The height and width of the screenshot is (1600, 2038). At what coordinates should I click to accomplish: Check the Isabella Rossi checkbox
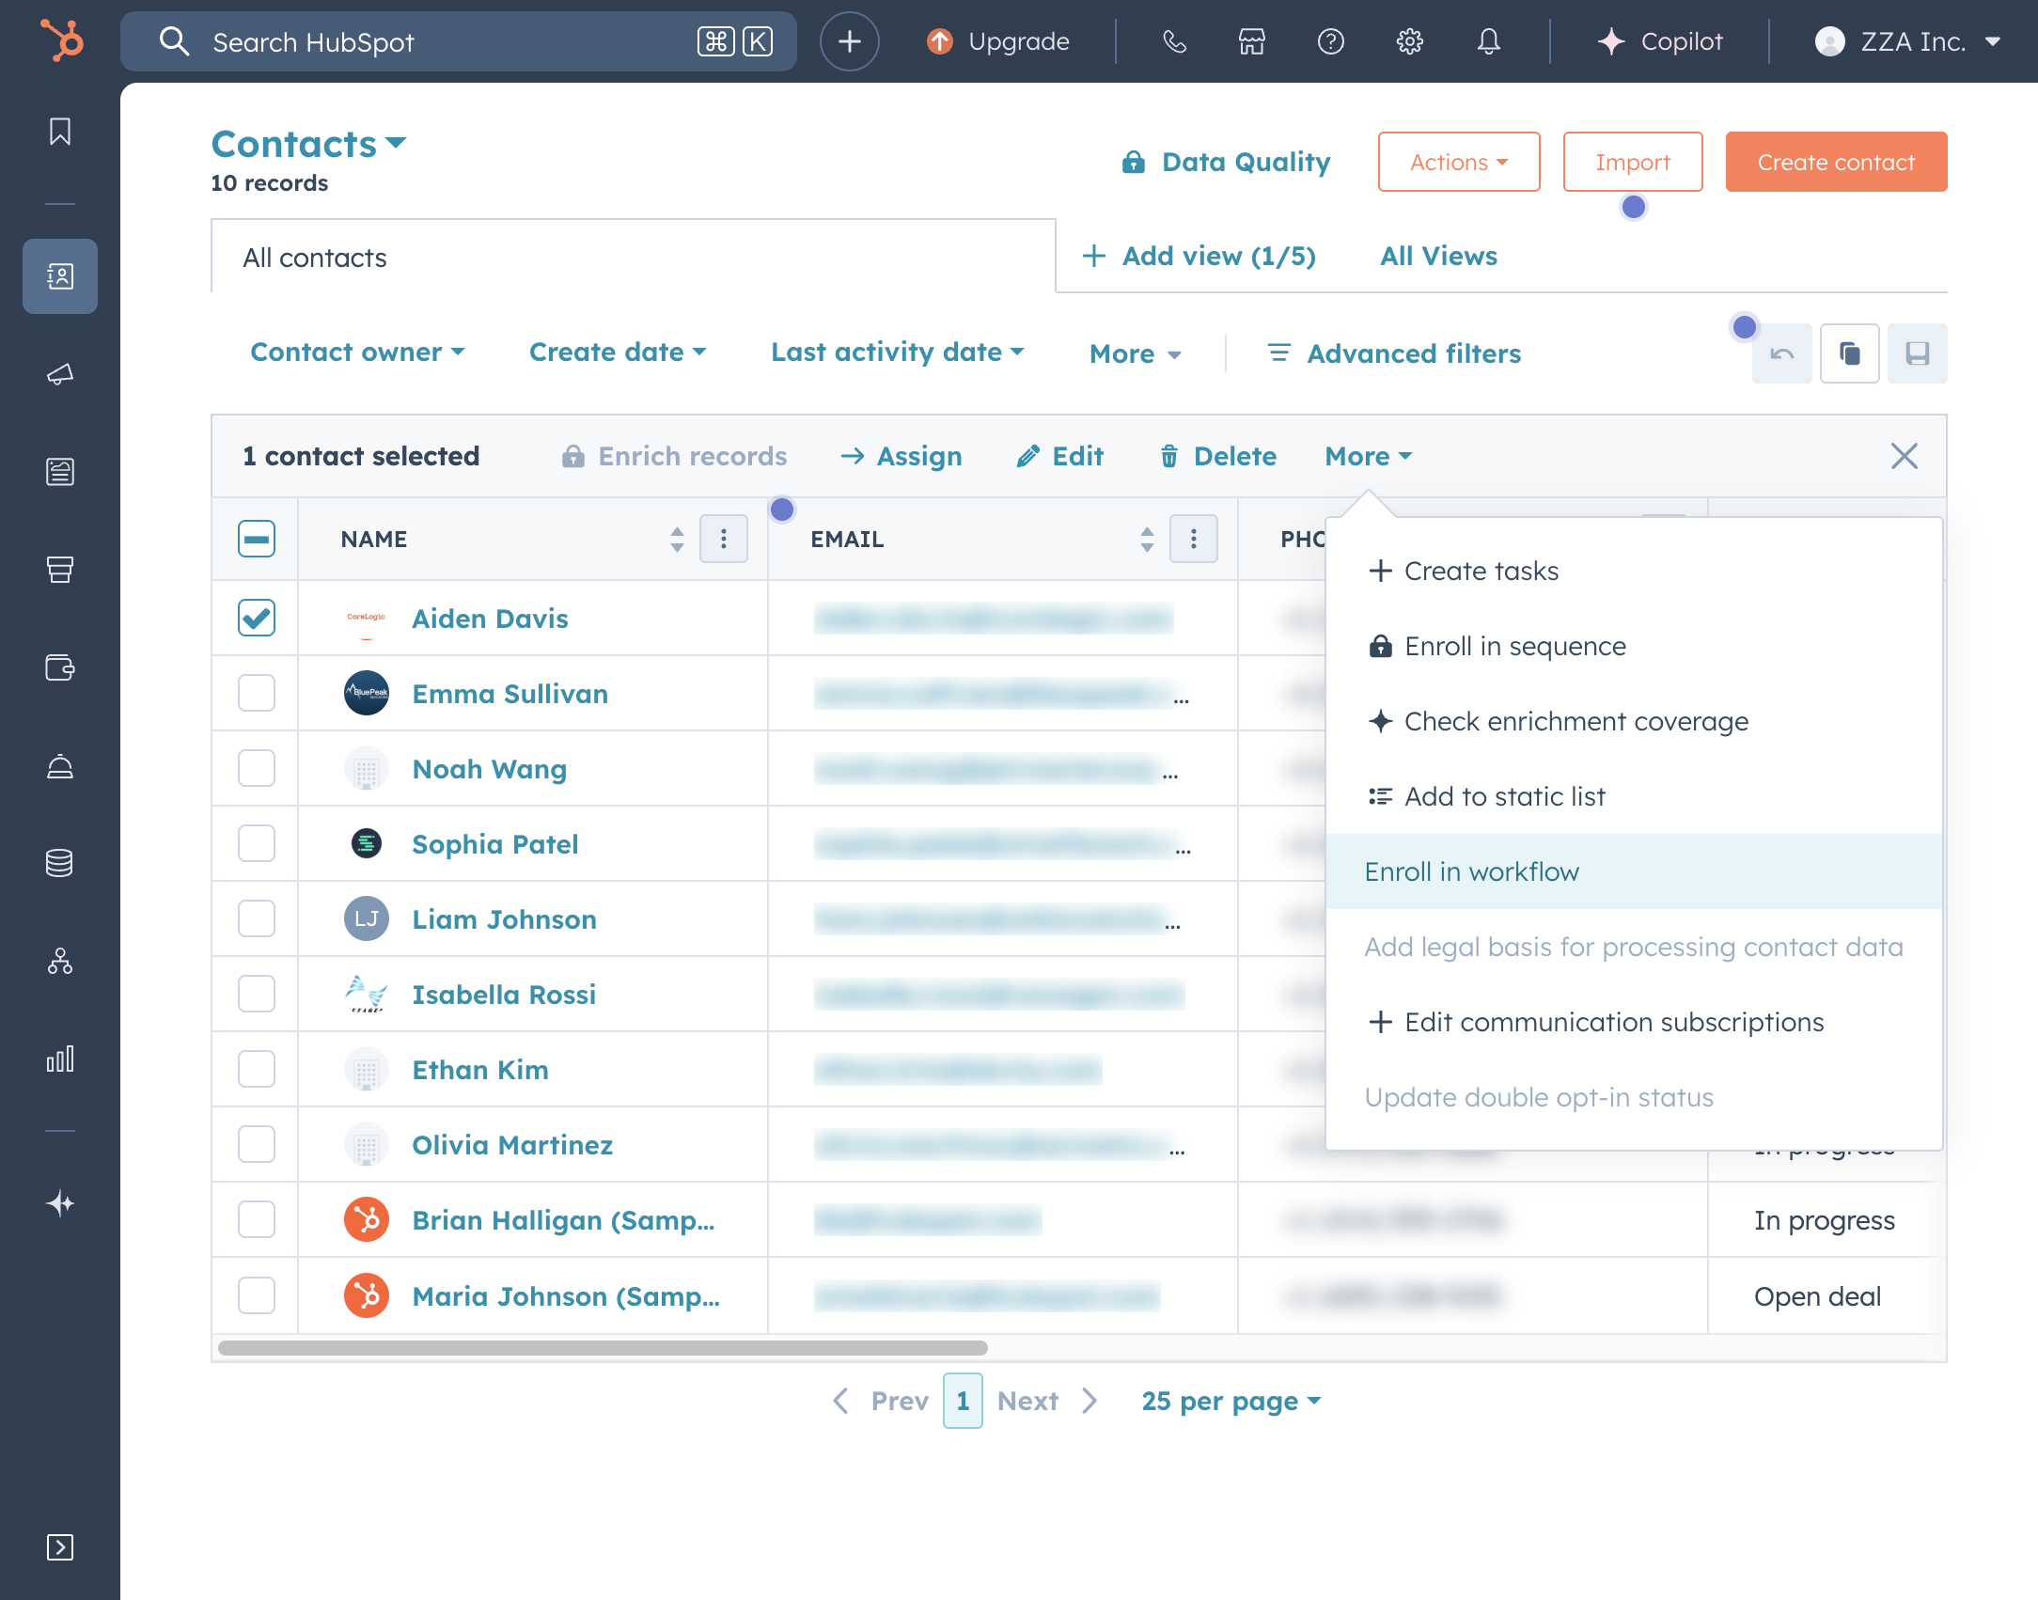coord(257,994)
